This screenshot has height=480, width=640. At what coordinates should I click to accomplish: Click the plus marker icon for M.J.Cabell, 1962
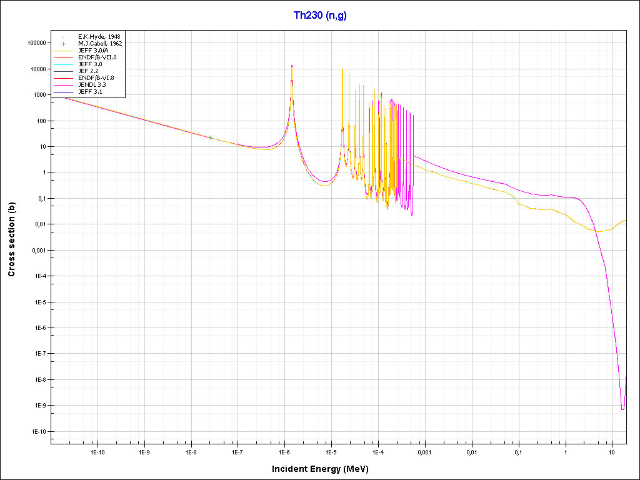click(63, 44)
